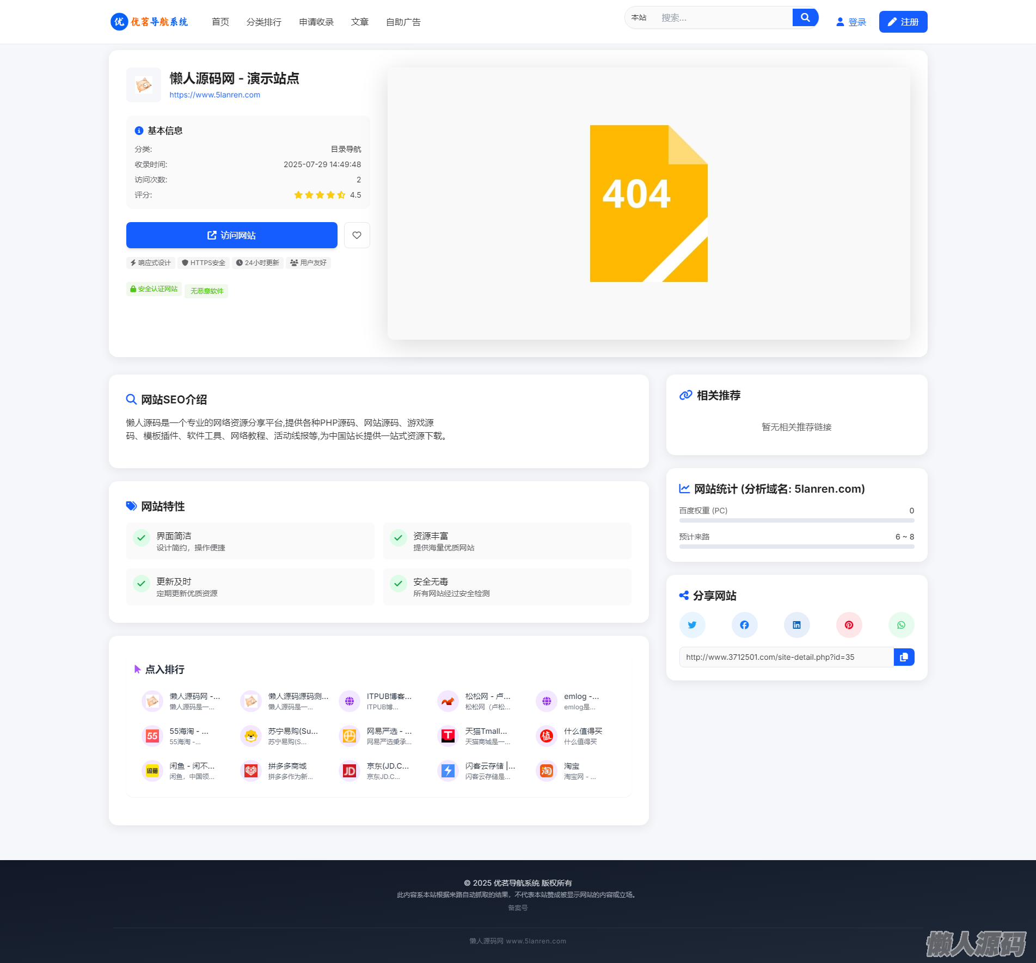Click the 响应式设计 tag
This screenshot has width=1036, height=963.
coord(151,263)
